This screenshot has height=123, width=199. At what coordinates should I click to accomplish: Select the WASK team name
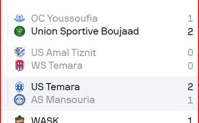(45, 120)
